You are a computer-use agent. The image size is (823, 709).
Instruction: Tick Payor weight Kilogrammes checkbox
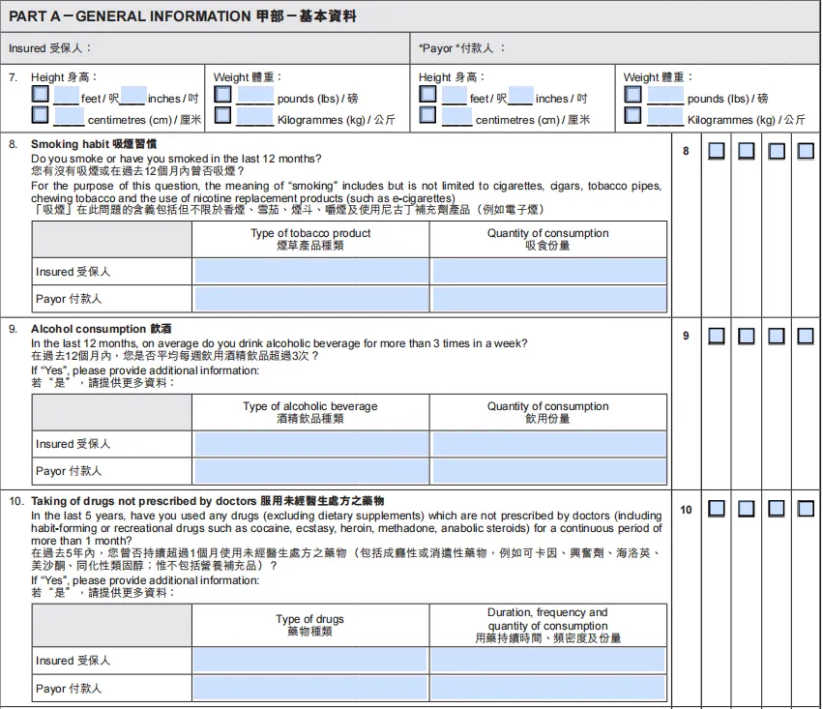click(x=633, y=115)
